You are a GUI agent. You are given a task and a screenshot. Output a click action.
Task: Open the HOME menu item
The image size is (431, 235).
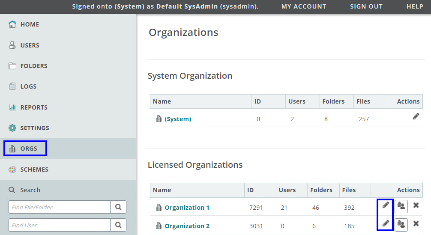point(30,24)
